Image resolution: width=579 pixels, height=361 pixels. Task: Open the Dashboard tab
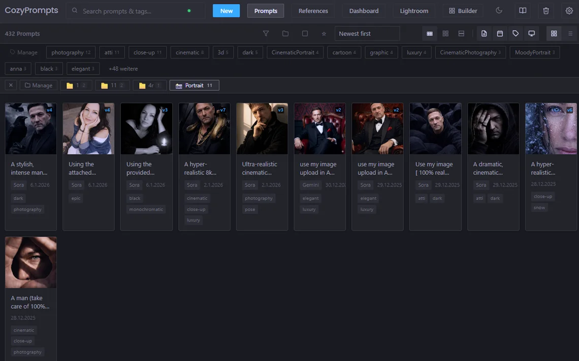364,11
